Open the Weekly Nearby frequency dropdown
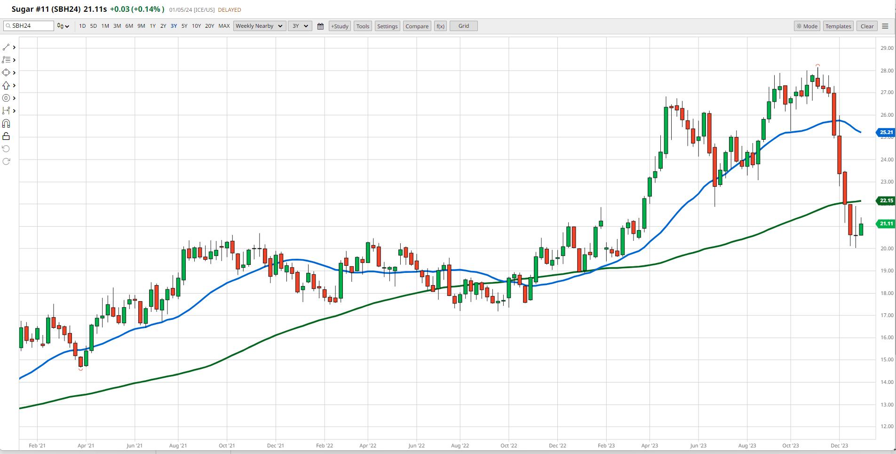This screenshot has width=896, height=454. tap(259, 26)
